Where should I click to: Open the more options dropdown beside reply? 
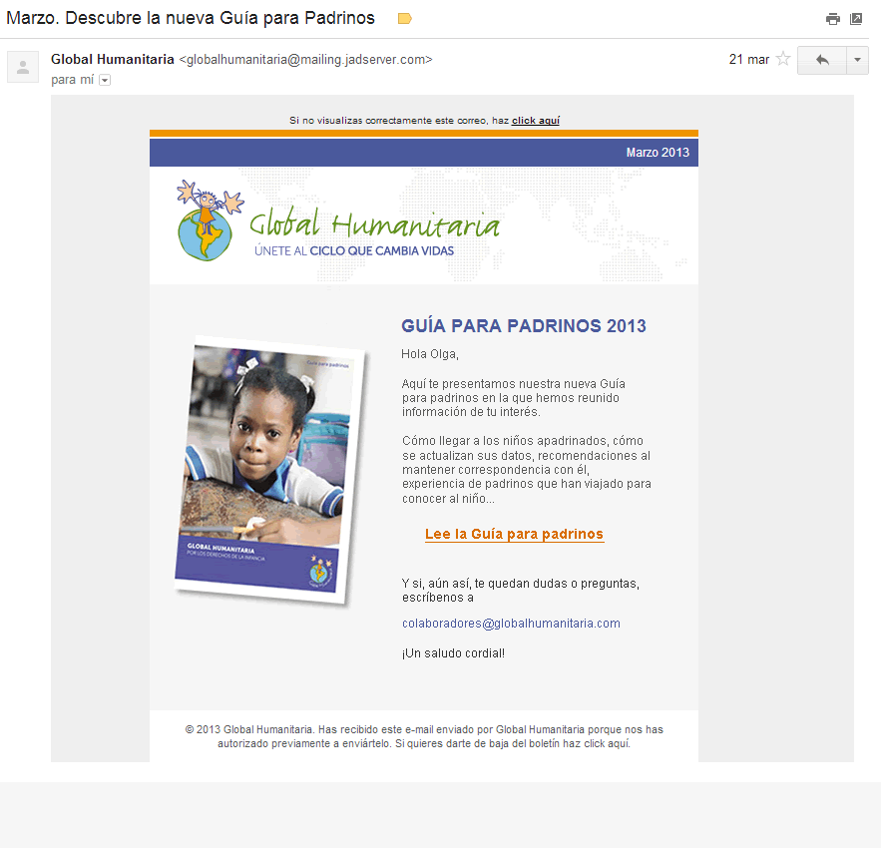(x=858, y=60)
